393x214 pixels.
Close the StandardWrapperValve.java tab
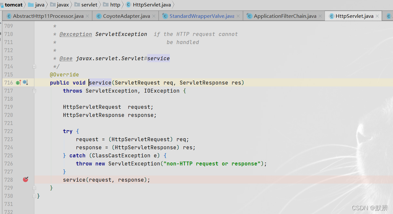[238, 16]
